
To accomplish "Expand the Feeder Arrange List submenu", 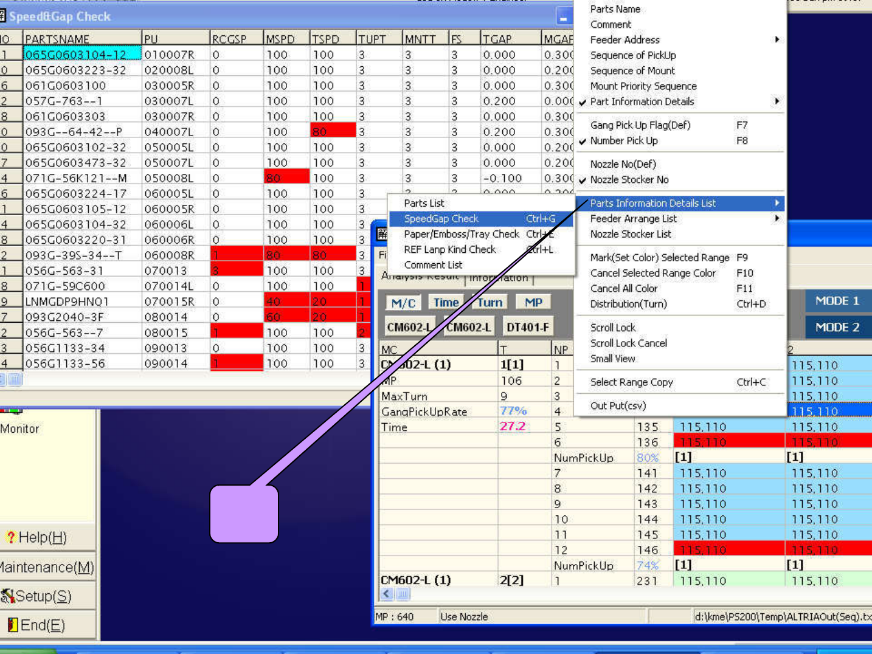I will coord(777,219).
